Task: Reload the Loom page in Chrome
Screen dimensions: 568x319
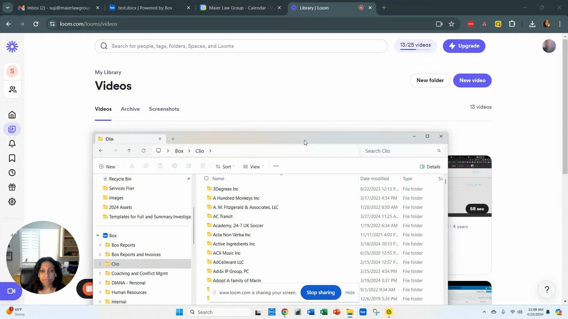Action: [x=36, y=24]
